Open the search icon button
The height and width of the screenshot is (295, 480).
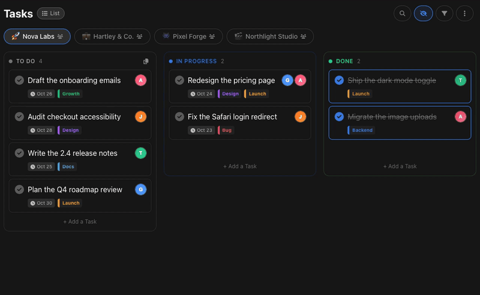point(402,13)
